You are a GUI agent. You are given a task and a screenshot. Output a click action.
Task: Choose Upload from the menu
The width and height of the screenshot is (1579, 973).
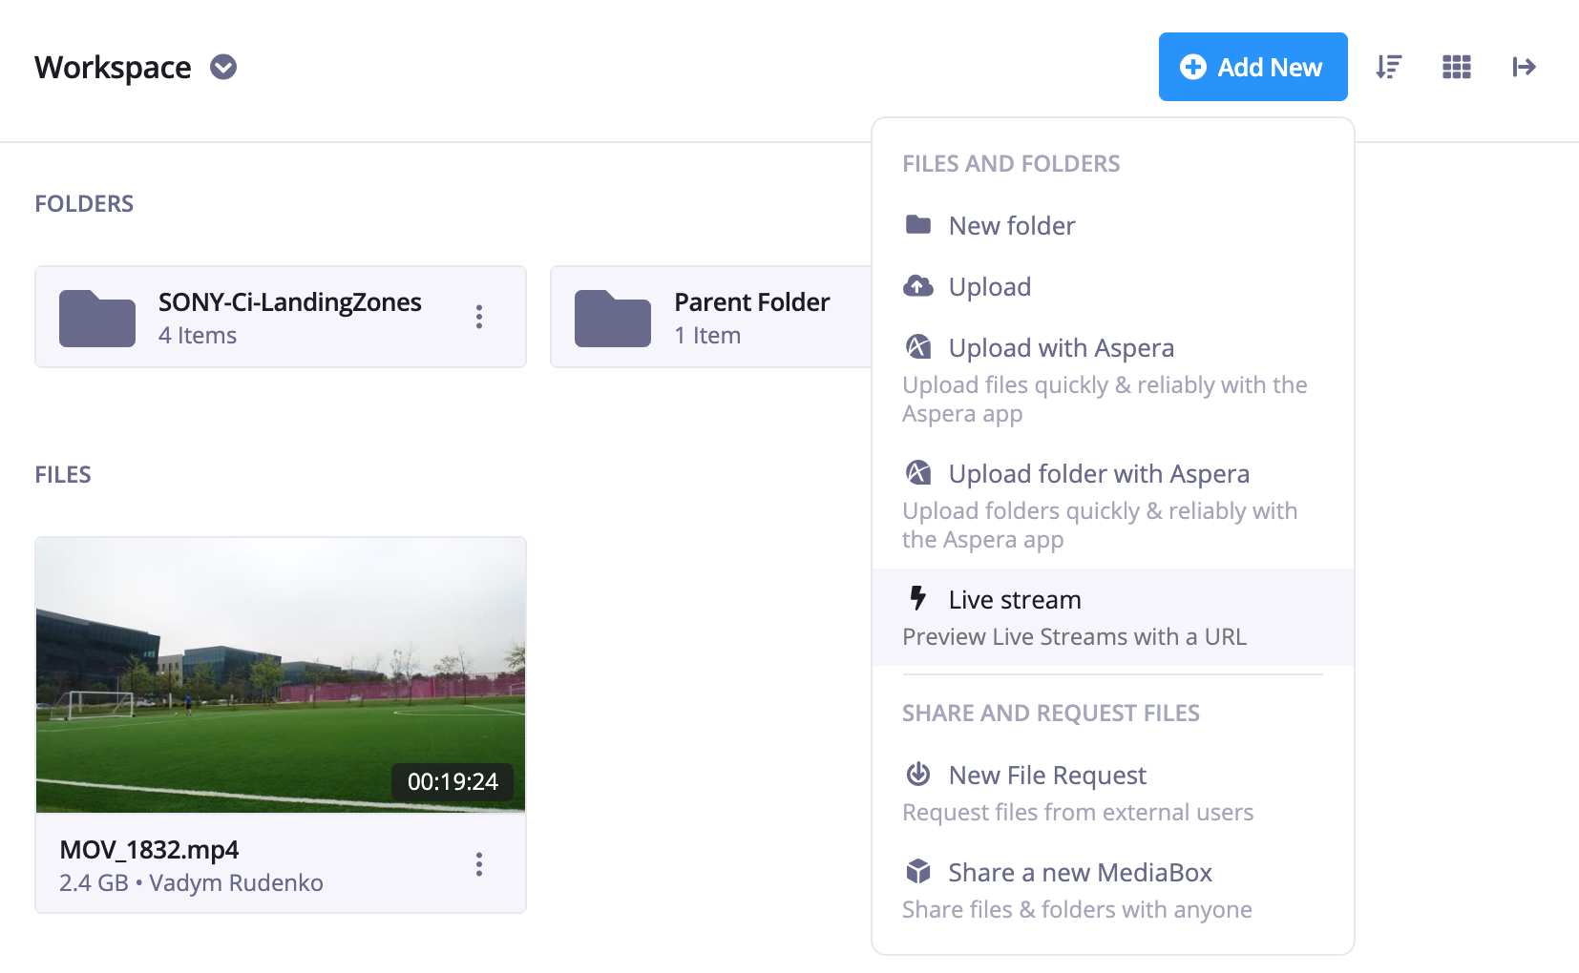pos(1113,287)
